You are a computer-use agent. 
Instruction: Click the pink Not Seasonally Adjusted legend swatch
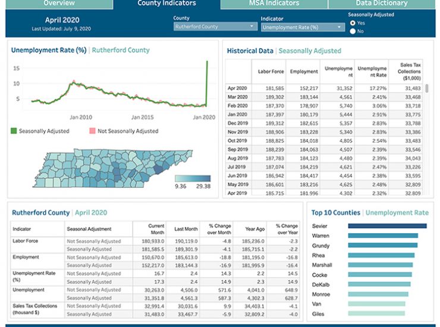click(92, 131)
